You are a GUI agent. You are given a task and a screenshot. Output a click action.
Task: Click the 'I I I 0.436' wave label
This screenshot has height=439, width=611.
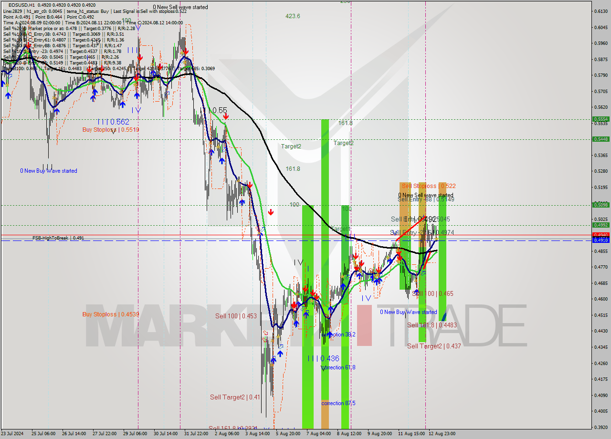coord(323,358)
